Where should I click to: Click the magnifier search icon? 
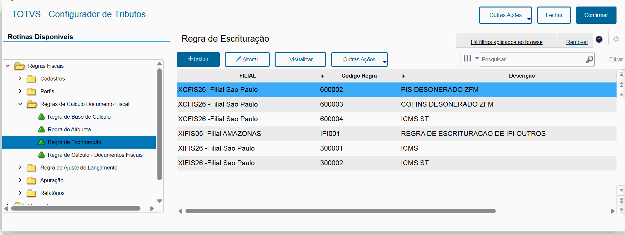pyautogui.click(x=589, y=59)
